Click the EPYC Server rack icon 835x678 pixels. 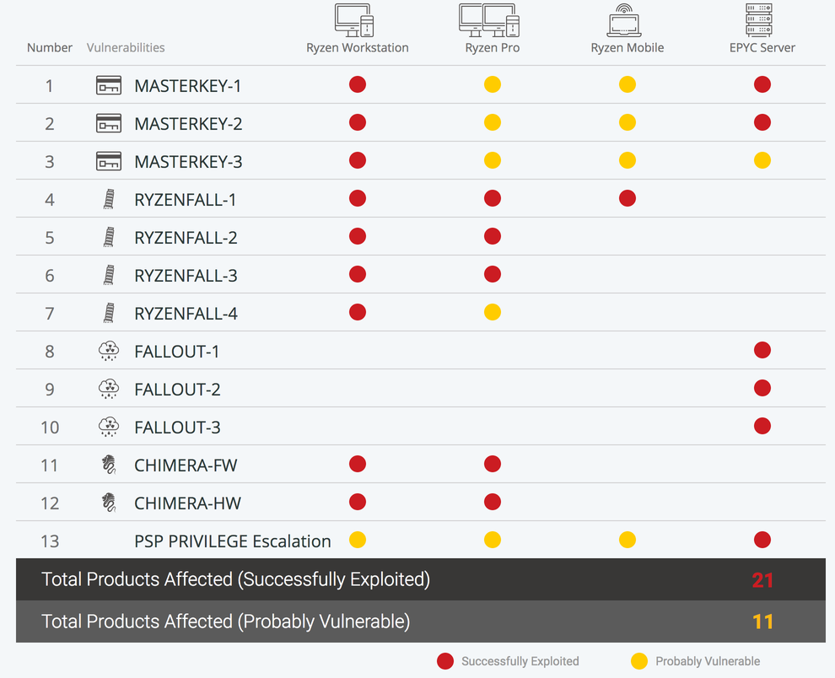tap(759, 20)
